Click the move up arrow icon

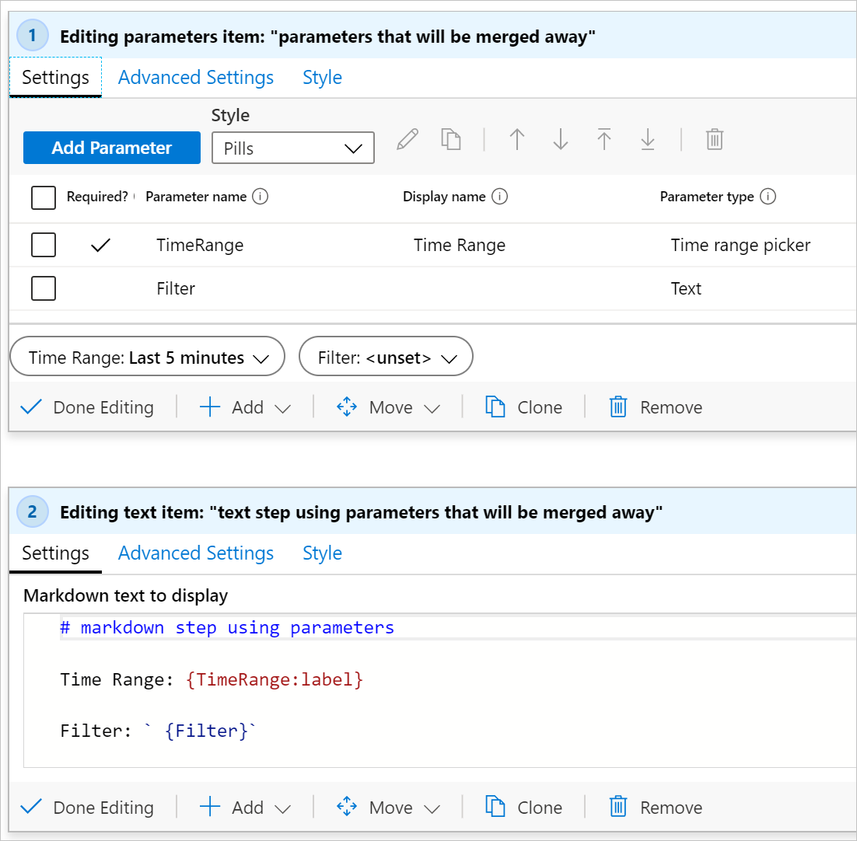point(517,140)
